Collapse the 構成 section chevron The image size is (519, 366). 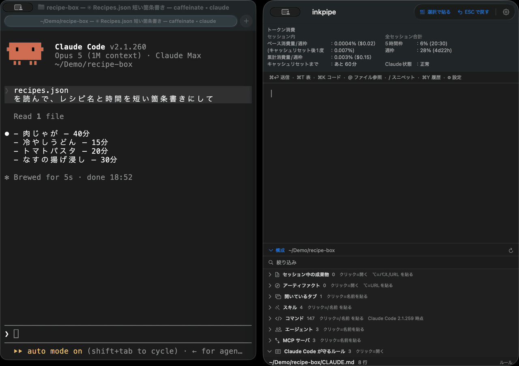click(271, 250)
